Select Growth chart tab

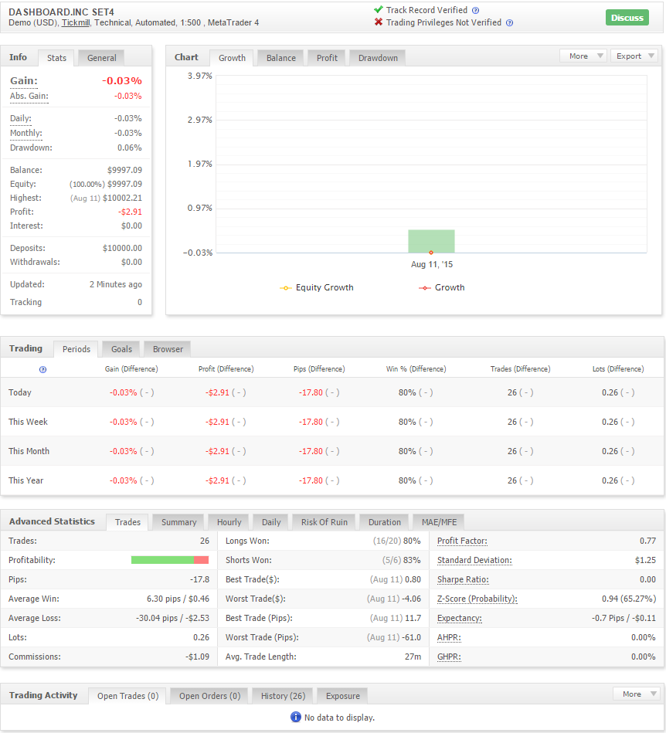232,58
